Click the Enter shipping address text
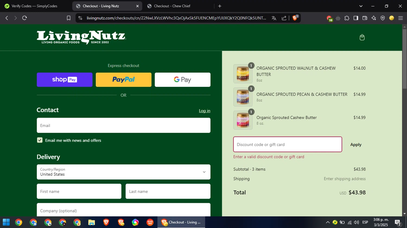407x228 pixels. (345, 179)
